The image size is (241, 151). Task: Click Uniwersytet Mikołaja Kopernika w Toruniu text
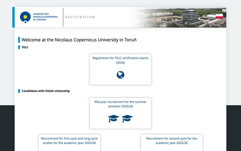click(x=45, y=17)
